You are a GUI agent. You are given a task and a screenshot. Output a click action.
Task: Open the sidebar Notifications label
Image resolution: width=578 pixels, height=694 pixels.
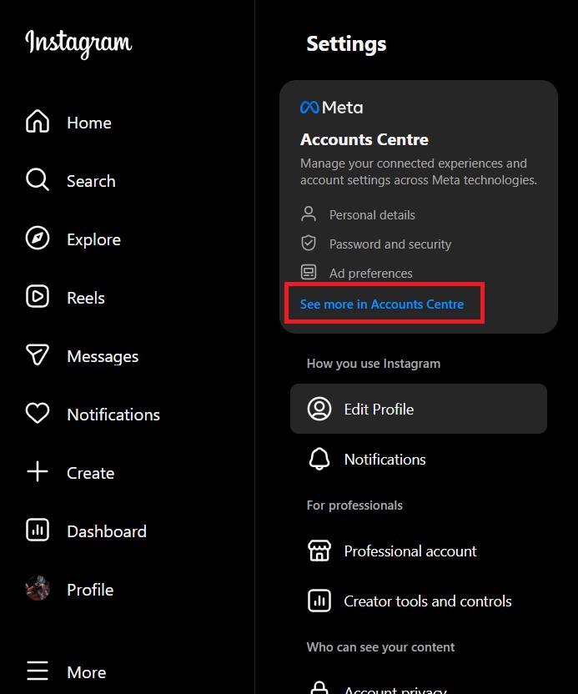[113, 415]
